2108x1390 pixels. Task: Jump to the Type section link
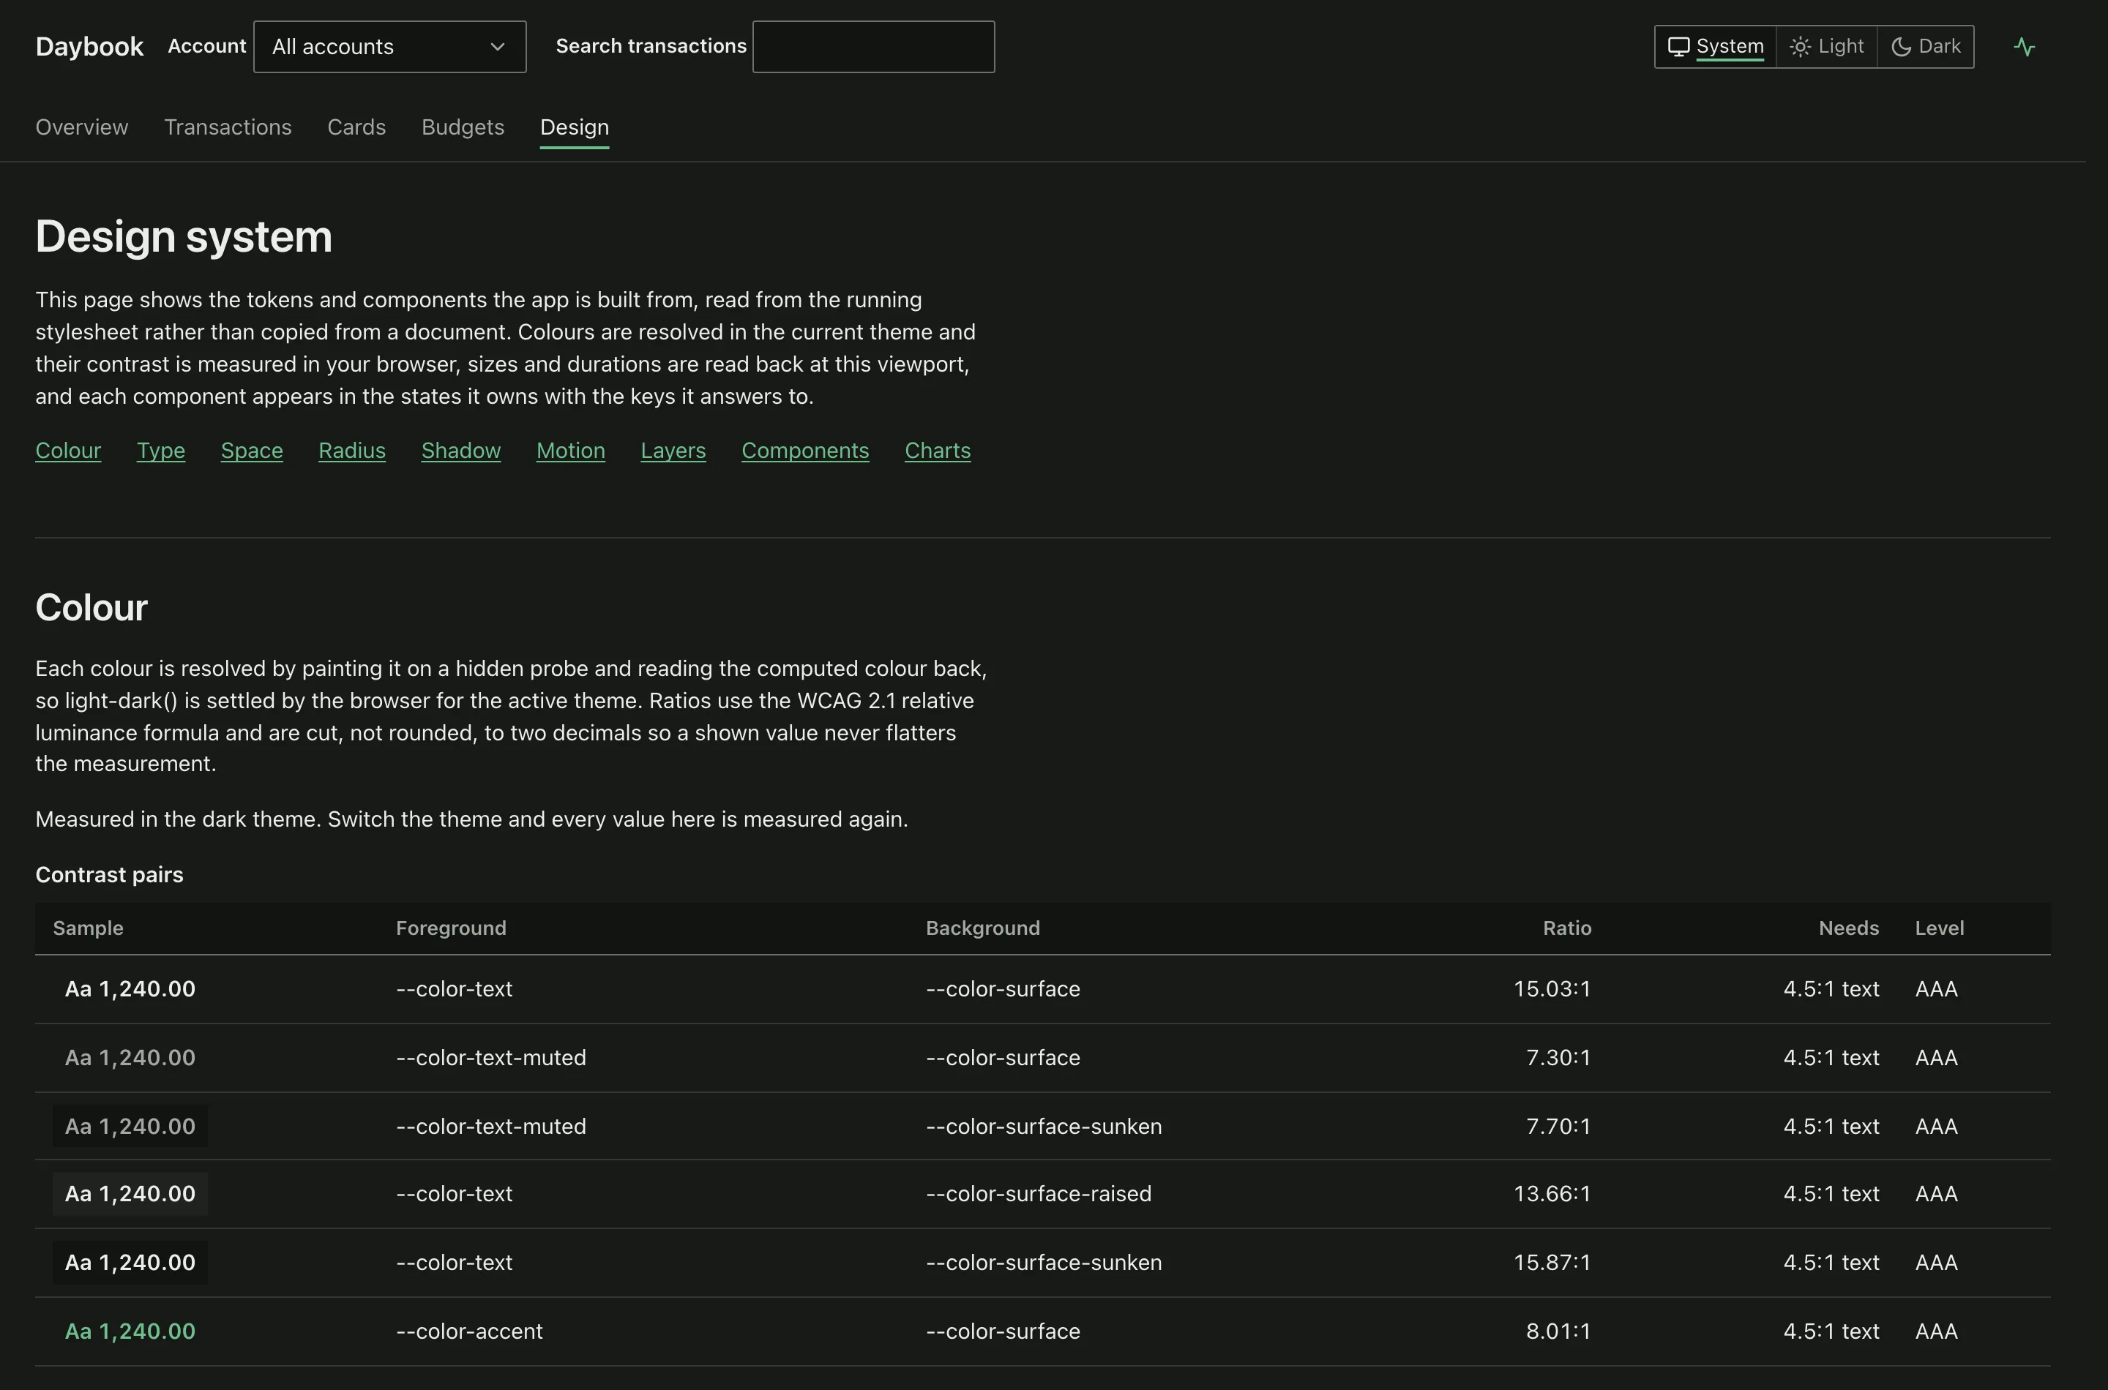pos(160,451)
